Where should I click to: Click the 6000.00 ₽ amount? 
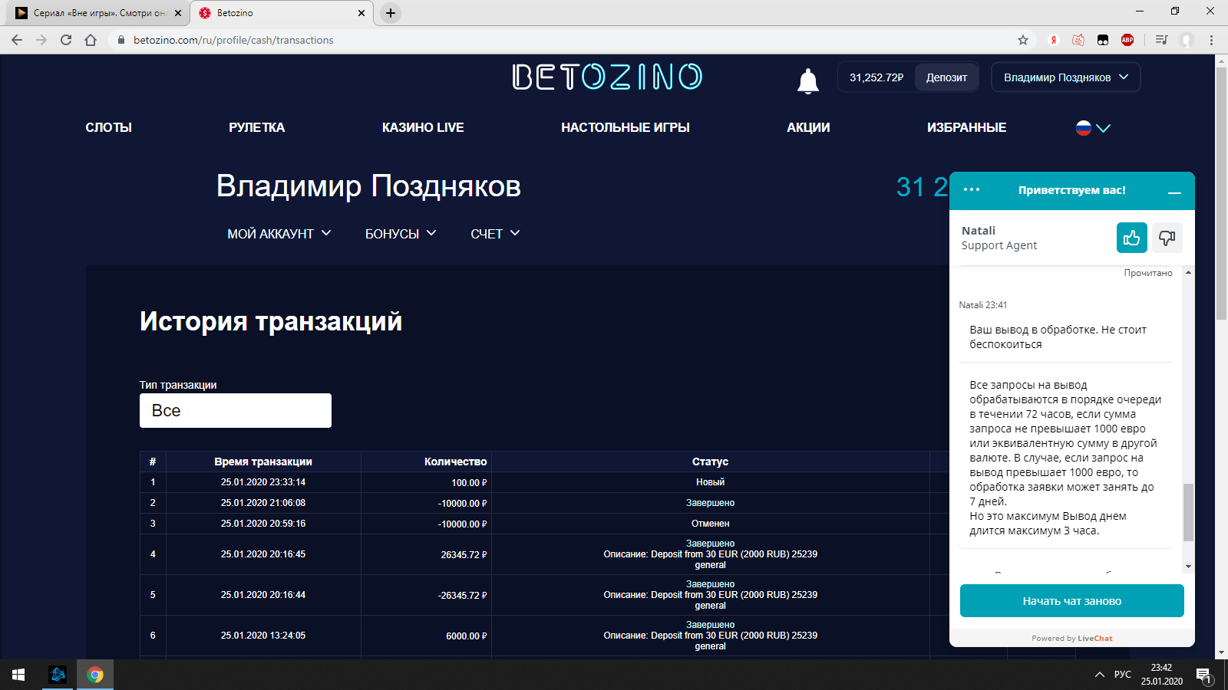(x=466, y=636)
